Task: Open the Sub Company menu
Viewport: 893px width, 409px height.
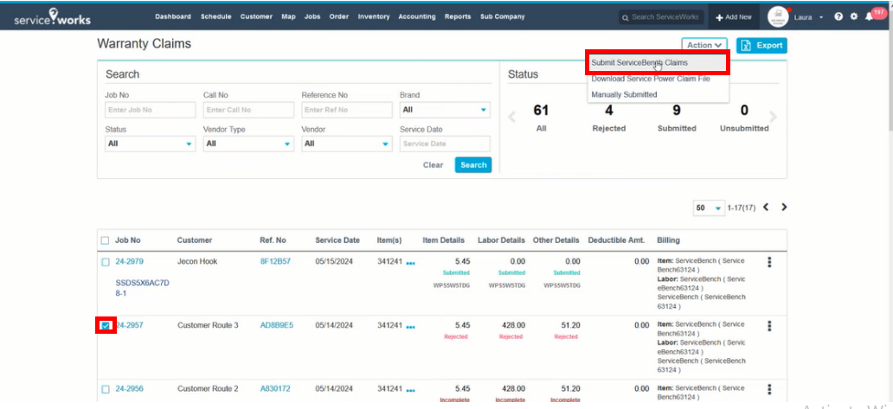Action: (x=502, y=17)
